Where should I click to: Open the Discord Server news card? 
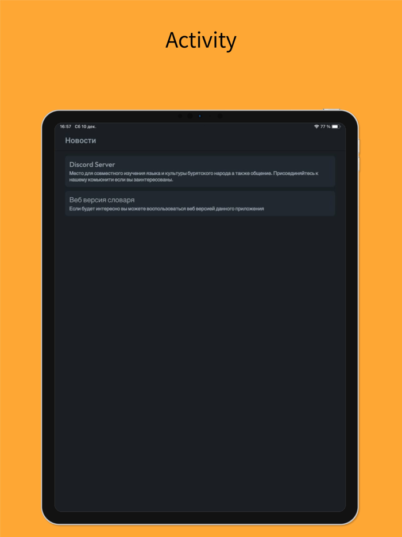coord(200,171)
